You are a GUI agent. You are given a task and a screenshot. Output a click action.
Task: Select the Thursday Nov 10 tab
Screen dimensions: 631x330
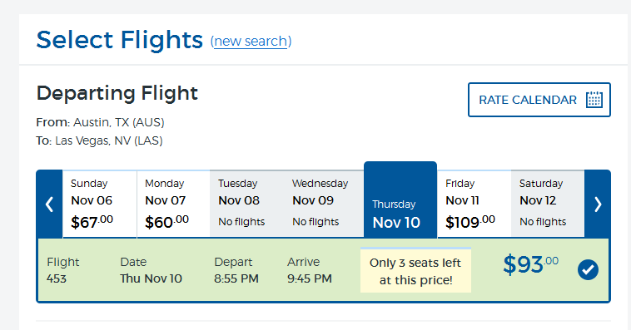pos(400,200)
